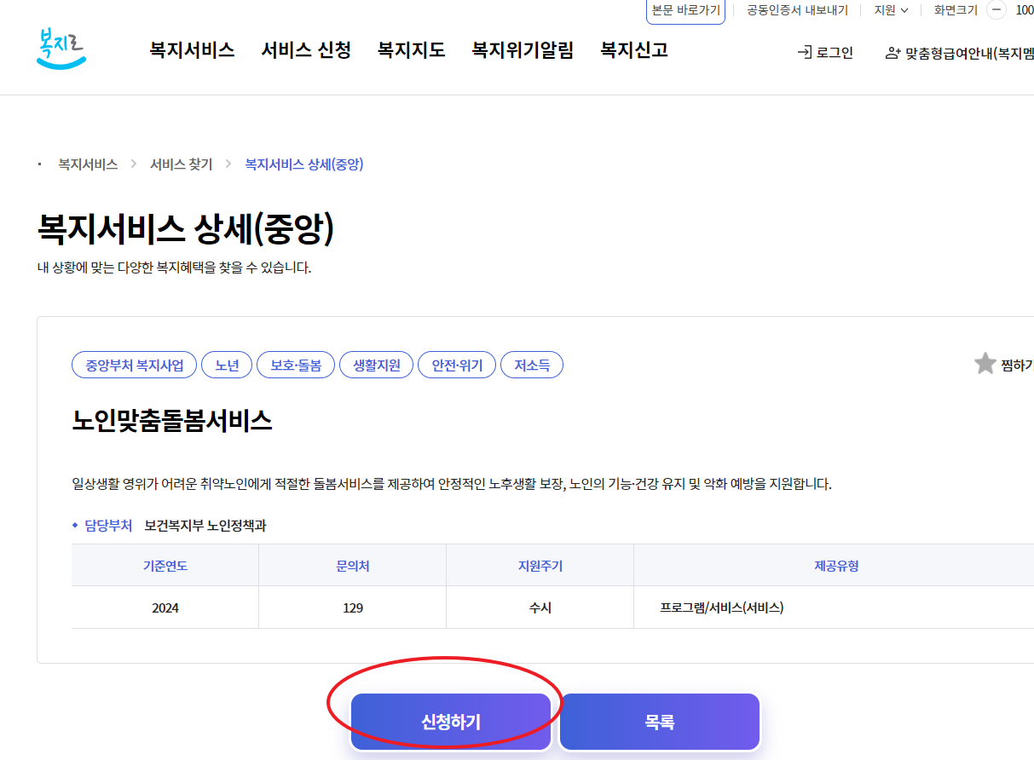
Task: Select the 중앙부처 복지사업 tag
Action: tap(134, 366)
